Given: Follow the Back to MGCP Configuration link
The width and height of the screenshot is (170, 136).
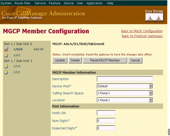Looking at the screenshot, I should 142,31.
